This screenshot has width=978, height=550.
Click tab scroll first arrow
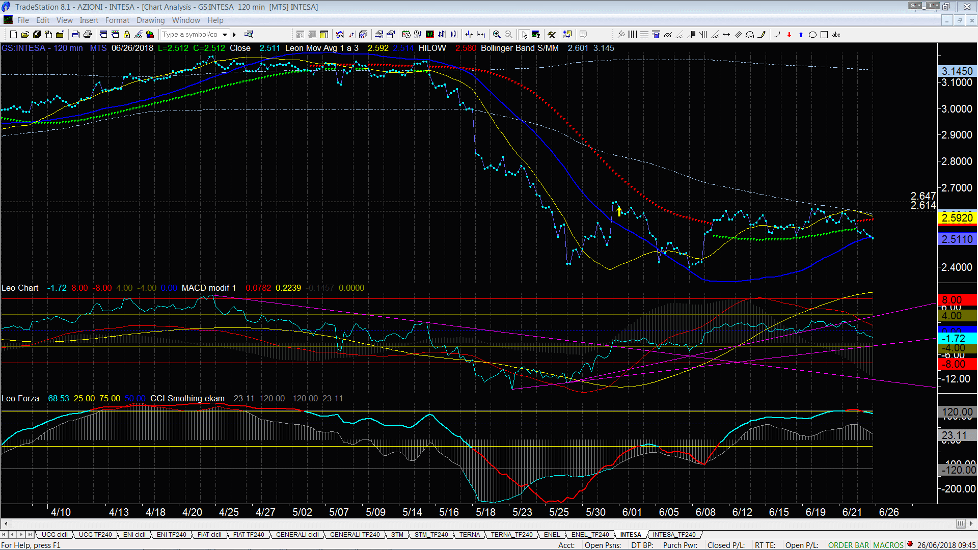[x=5, y=535]
